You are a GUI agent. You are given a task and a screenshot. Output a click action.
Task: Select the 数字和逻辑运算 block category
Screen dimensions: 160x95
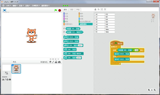[84, 21]
